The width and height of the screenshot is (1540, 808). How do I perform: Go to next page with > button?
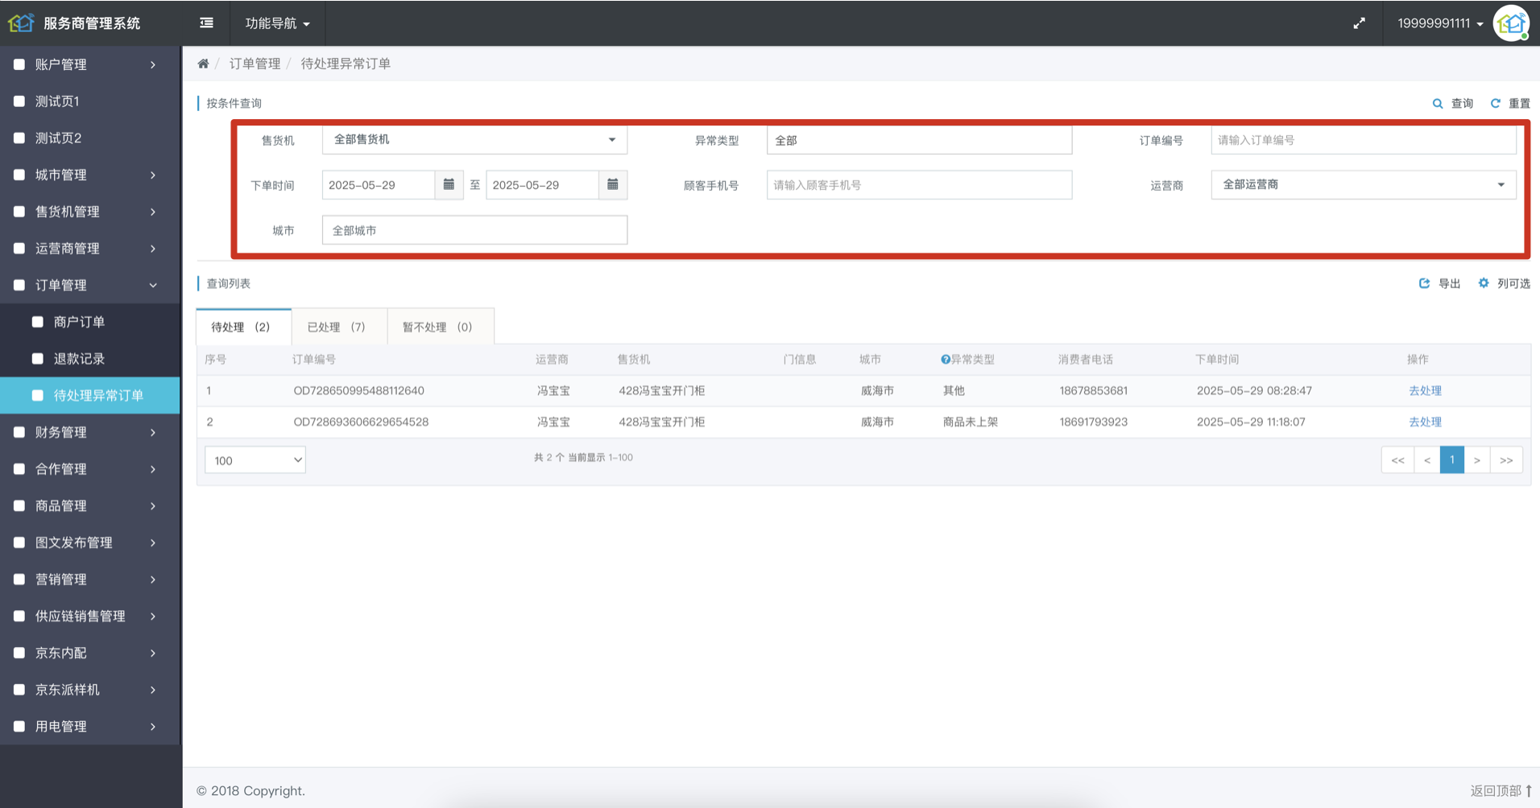pyautogui.click(x=1477, y=460)
